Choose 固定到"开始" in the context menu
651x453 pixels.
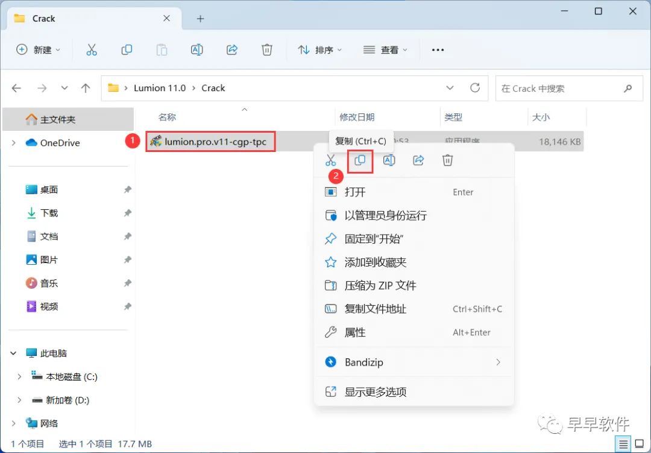pos(414,239)
